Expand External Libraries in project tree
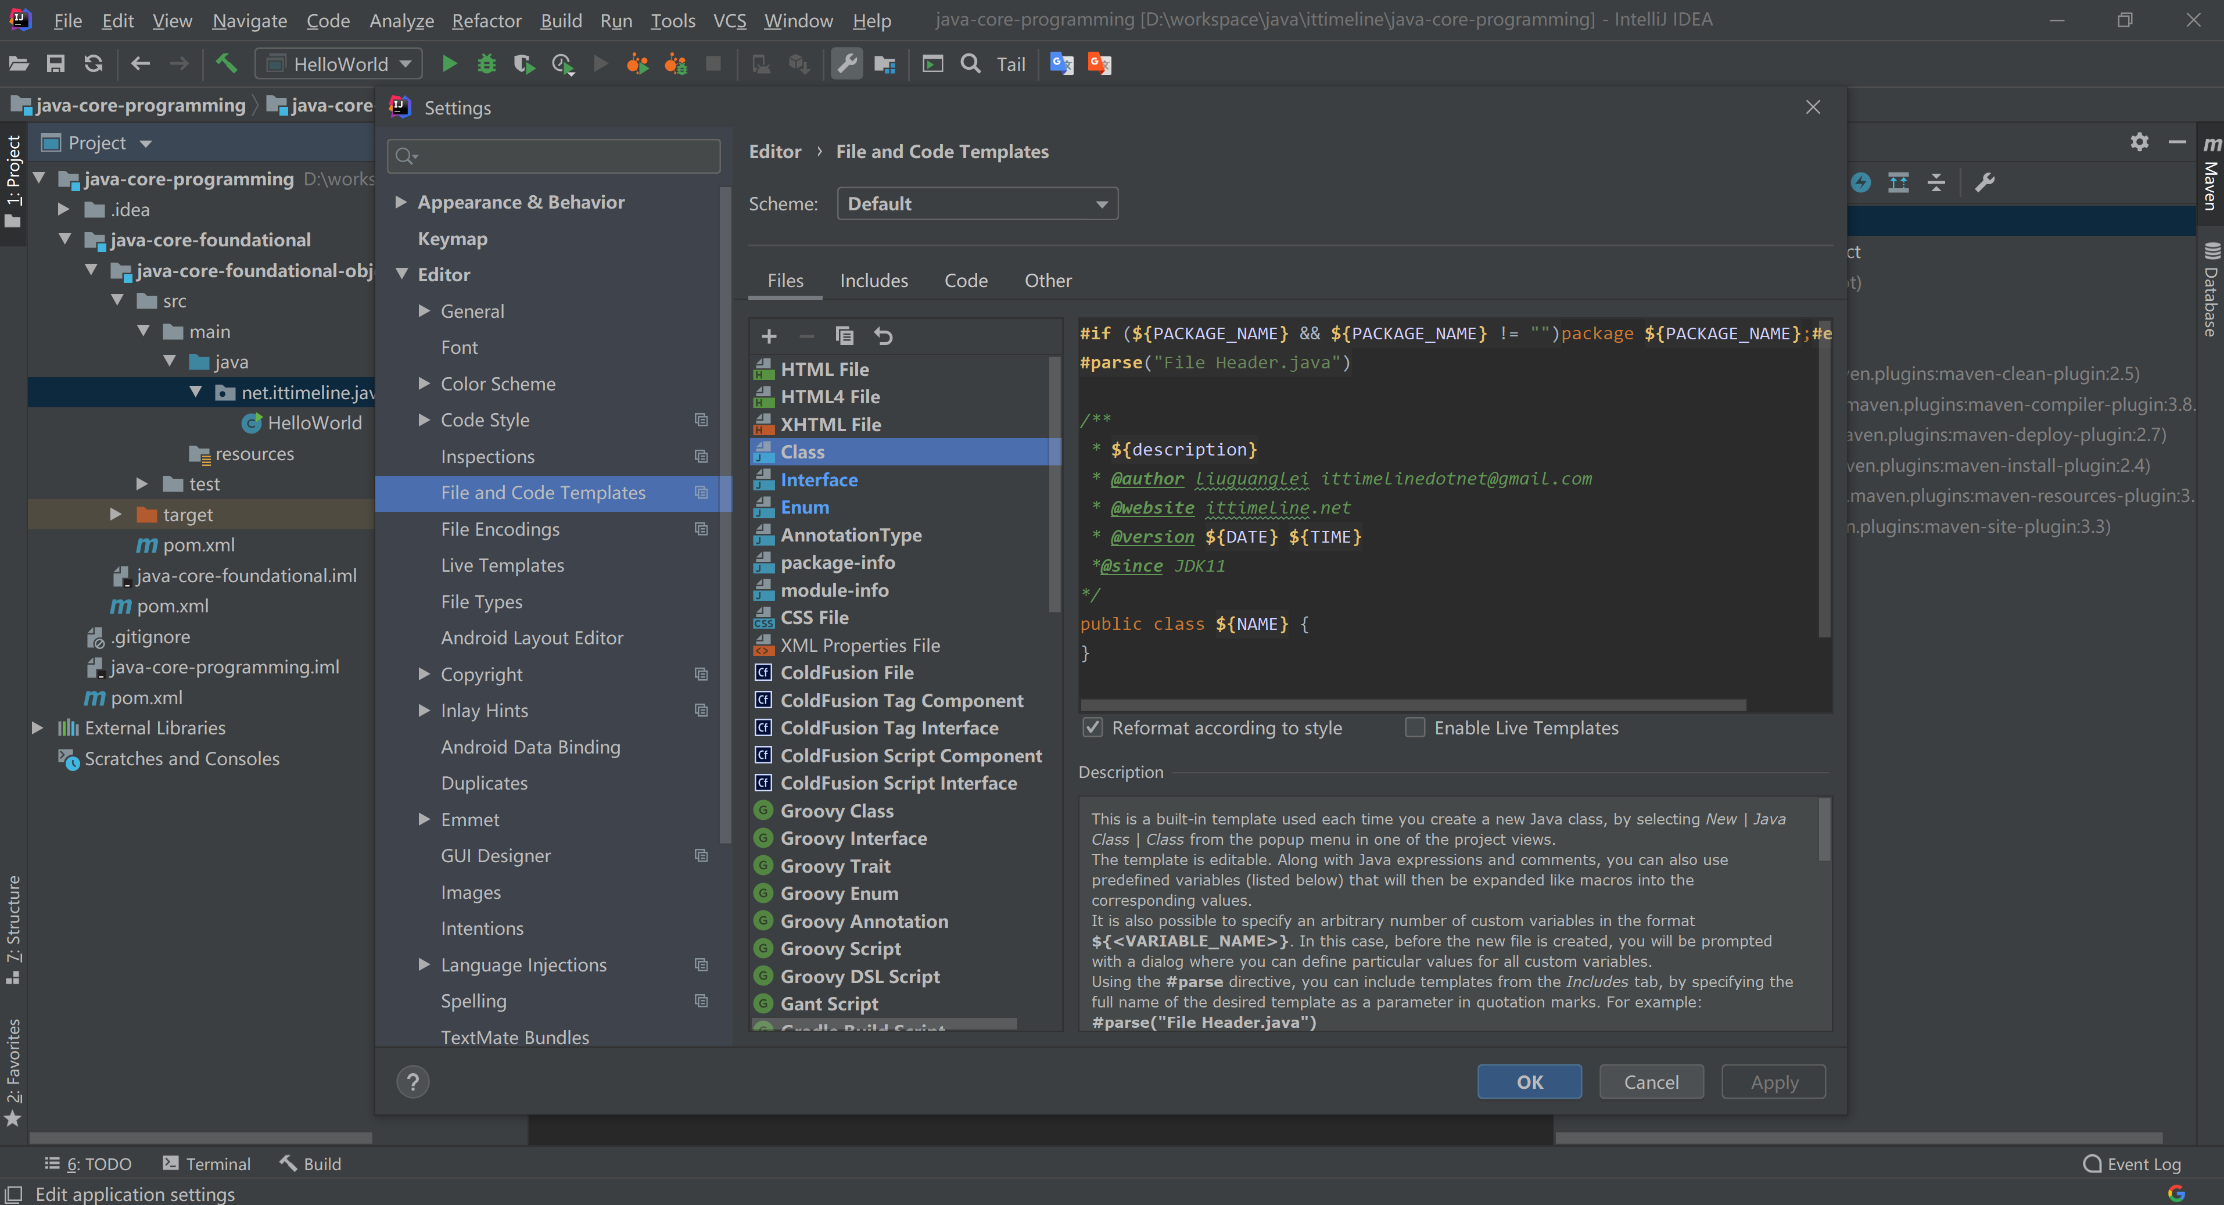Screen dimensions: 2224x1205 pos(37,727)
